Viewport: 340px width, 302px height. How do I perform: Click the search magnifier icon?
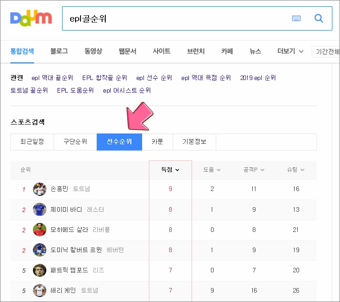coord(318,18)
